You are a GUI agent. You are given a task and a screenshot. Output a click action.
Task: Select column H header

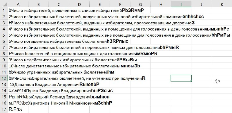[x=161, y=4]
